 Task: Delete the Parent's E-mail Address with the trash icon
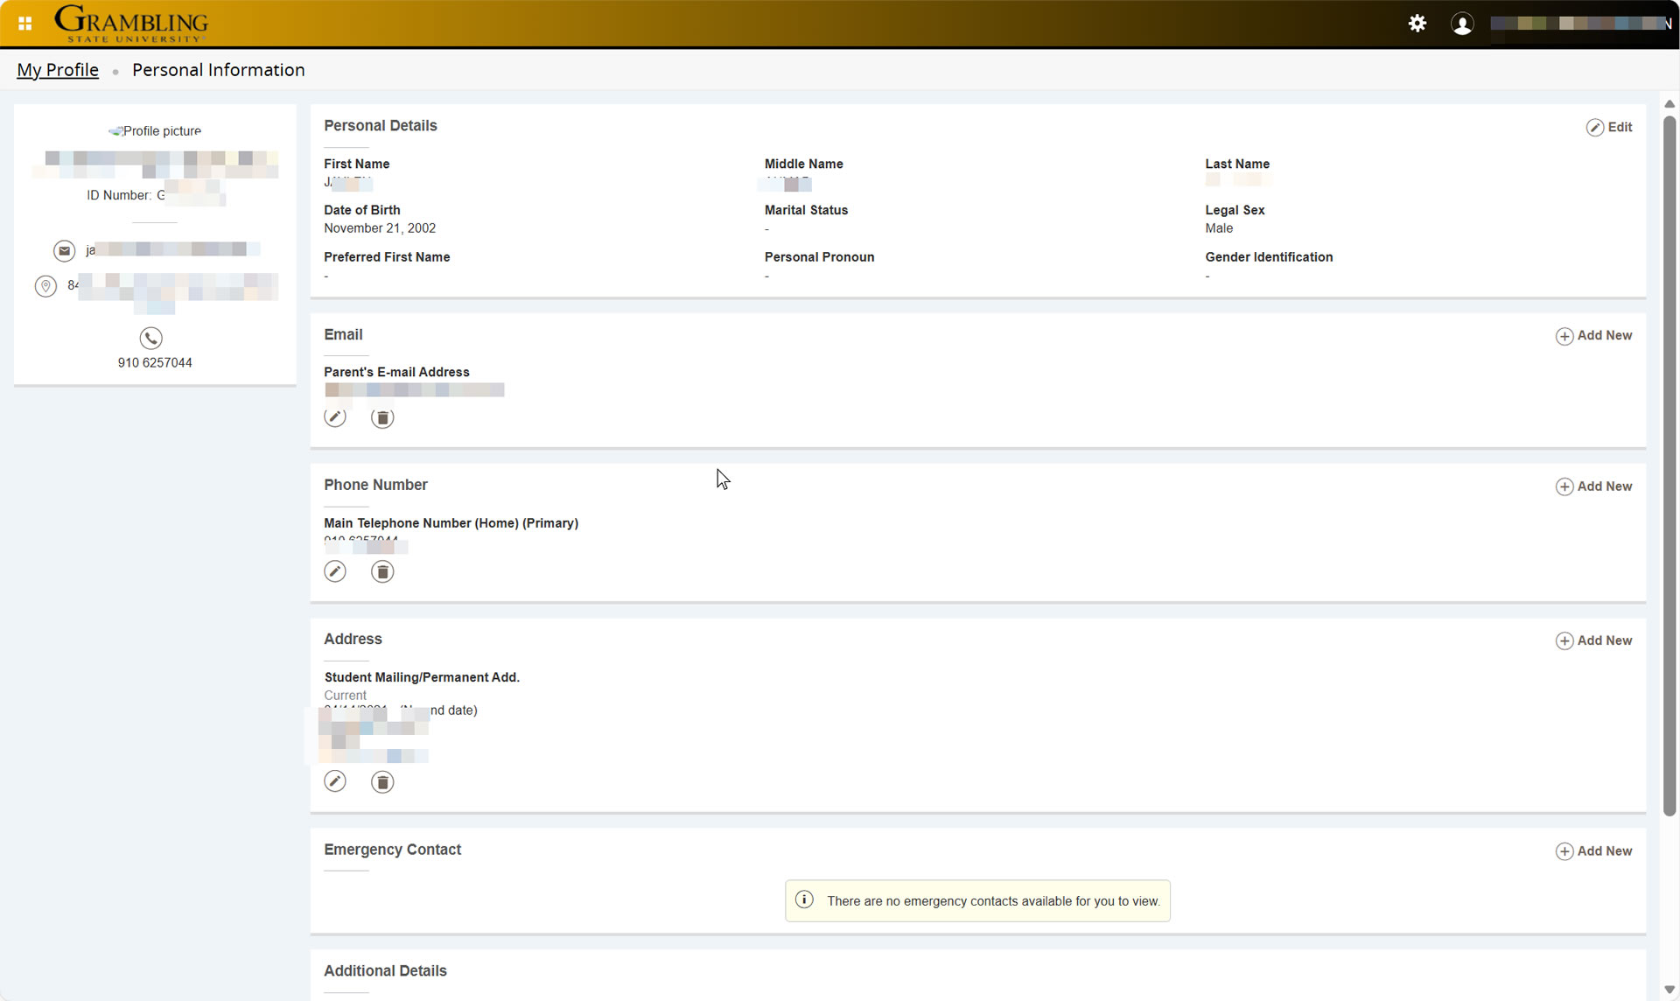coord(382,417)
